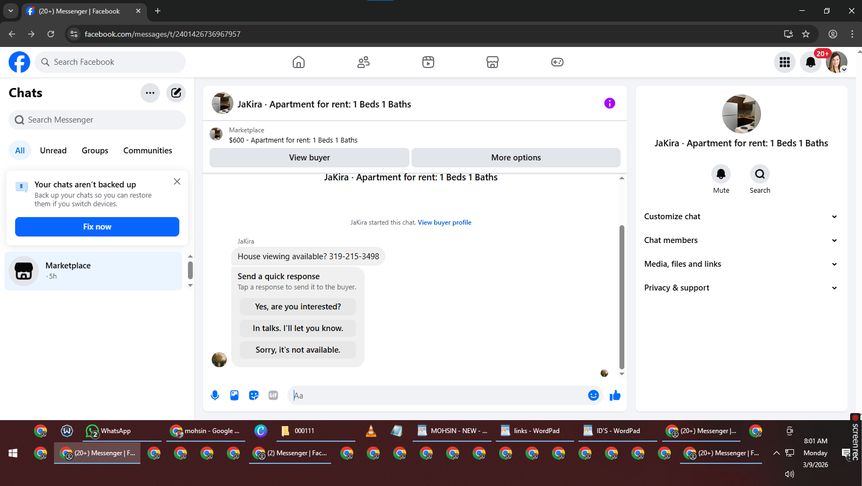The image size is (862, 486).
Task: Expand Chat members section
Action: coord(741,240)
